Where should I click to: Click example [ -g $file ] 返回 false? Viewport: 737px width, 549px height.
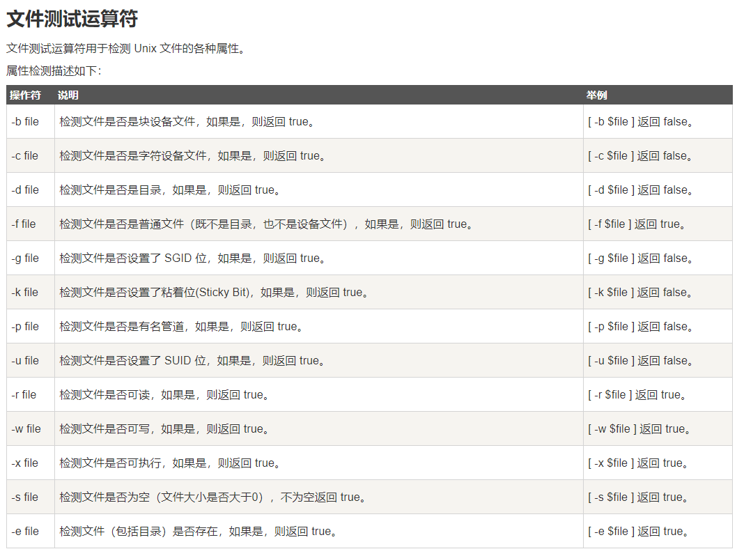click(x=641, y=258)
